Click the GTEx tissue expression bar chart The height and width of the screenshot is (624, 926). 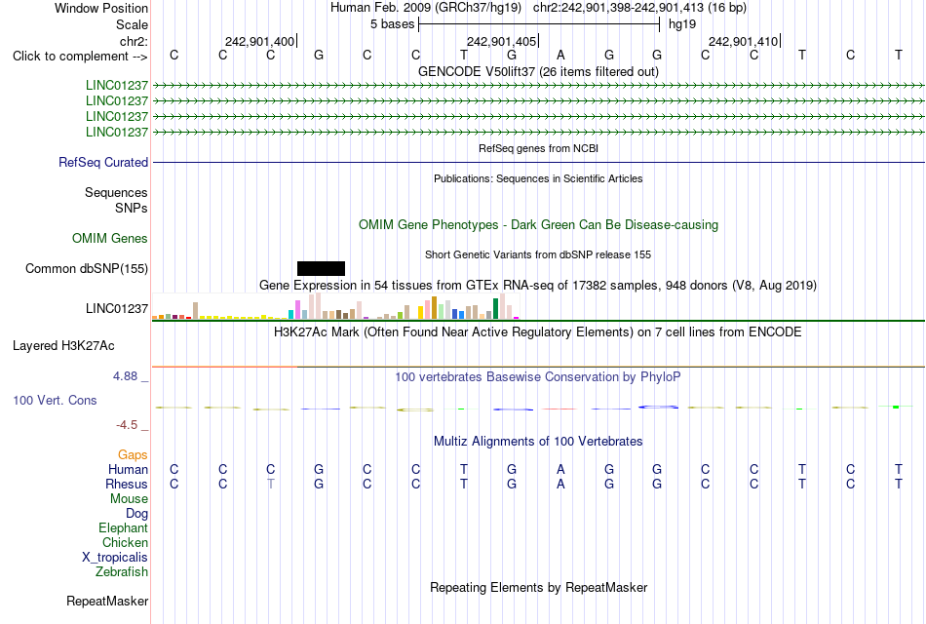(x=335, y=306)
